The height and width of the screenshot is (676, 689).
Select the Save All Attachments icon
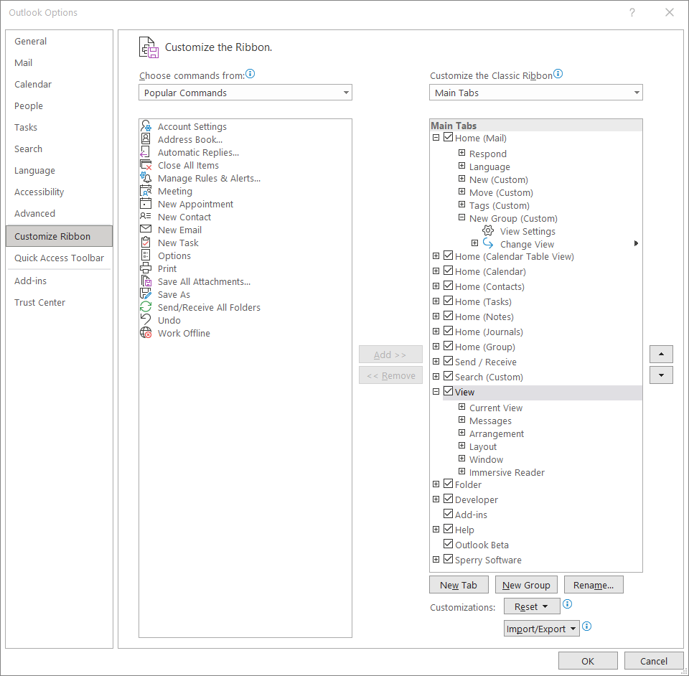146,281
